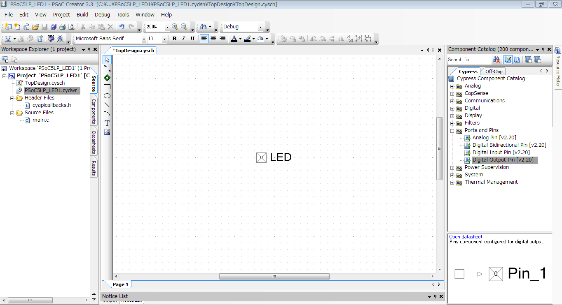Select TopDesign.cysch in project tree
Viewport: 562px width, 305px height.
coord(44,83)
